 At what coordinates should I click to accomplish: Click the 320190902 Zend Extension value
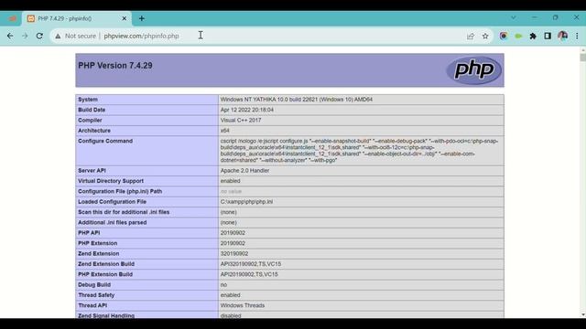[234, 254]
